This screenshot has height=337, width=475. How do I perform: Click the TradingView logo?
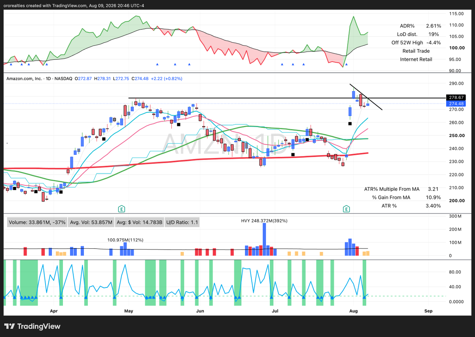pos(32,326)
